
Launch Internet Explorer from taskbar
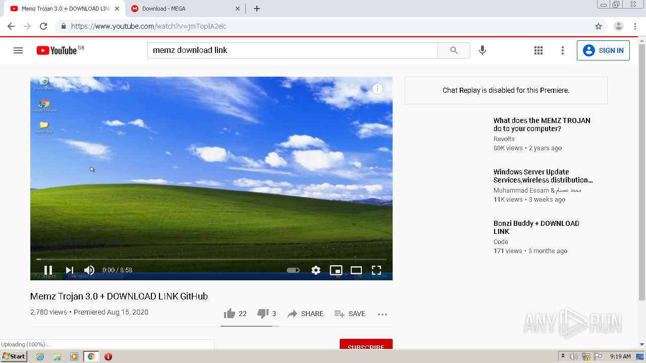coord(40,356)
